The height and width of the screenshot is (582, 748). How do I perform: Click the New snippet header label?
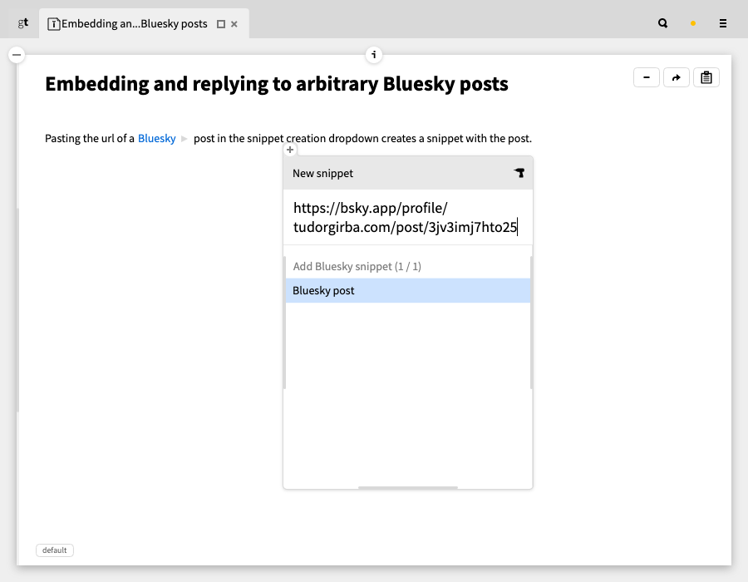coord(323,173)
